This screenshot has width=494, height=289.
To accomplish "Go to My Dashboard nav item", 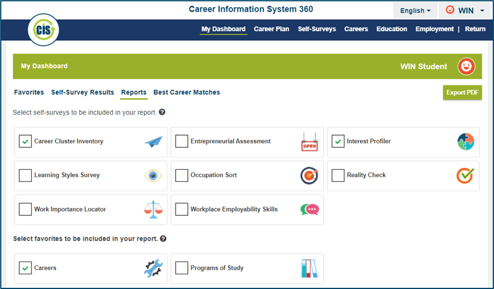I will pyautogui.click(x=224, y=29).
